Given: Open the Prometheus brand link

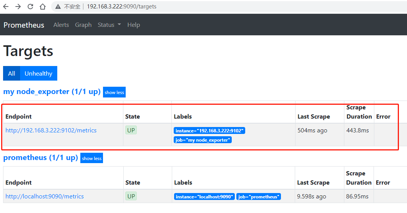Looking at the screenshot, I should pyautogui.click(x=24, y=25).
